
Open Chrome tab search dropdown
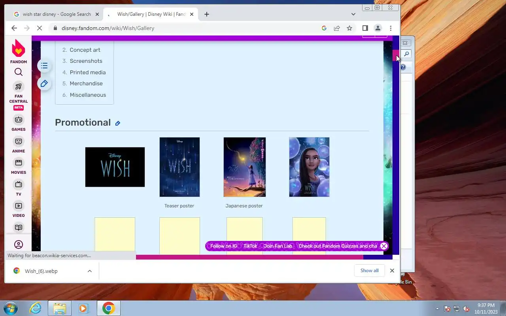[353, 14]
